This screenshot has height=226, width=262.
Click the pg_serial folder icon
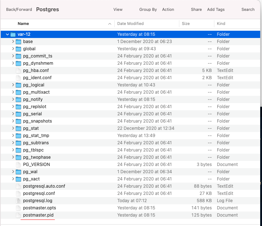(x=18, y=114)
